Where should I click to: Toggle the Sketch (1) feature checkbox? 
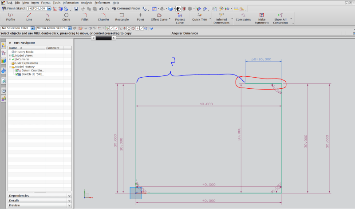point(16,74)
